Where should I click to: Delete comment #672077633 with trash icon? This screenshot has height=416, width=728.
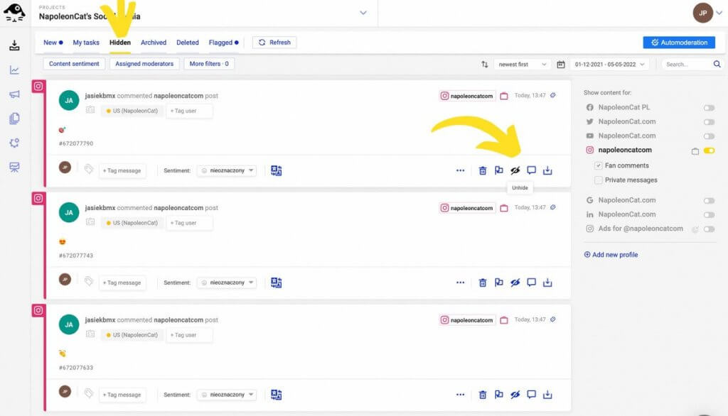pyautogui.click(x=483, y=395)
